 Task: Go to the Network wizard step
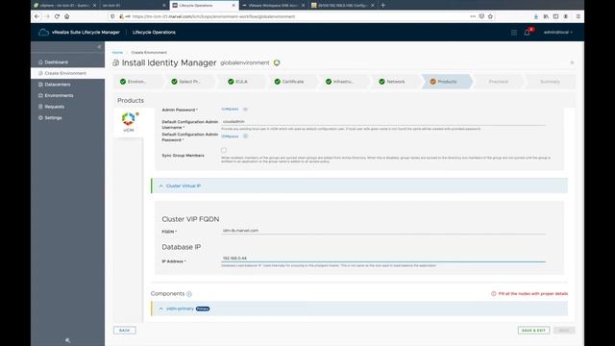tap(395, 82)
